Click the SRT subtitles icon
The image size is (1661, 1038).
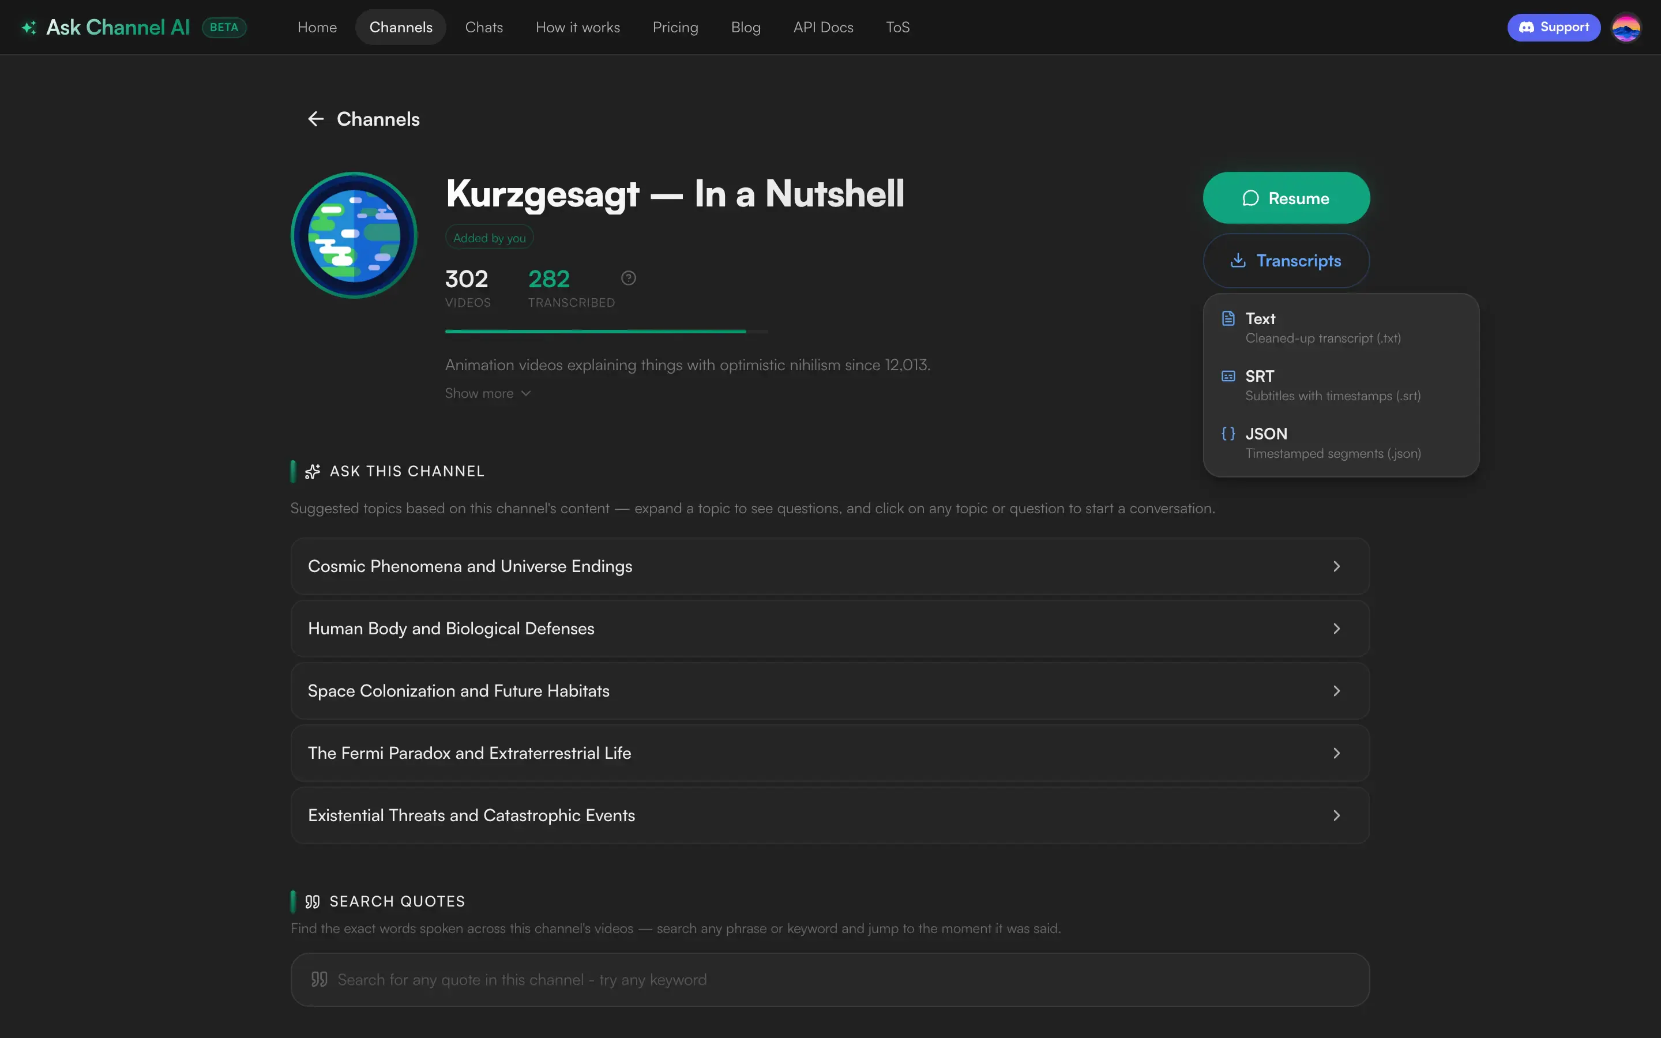[x=1228, y=376]
